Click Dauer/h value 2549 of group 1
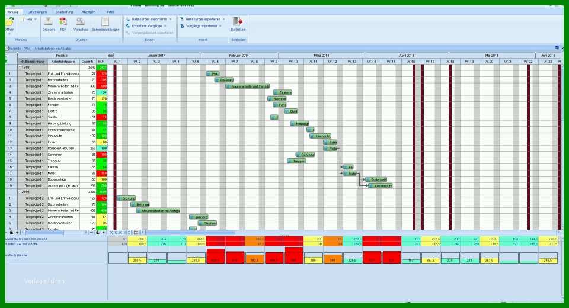569x308 pixels. (92, 68)
